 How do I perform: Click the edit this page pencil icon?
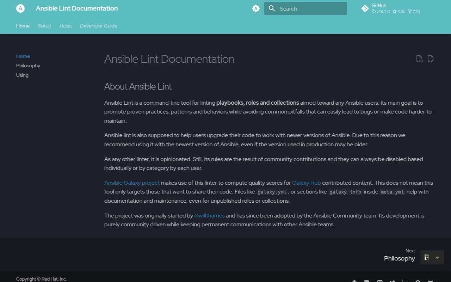431,59
